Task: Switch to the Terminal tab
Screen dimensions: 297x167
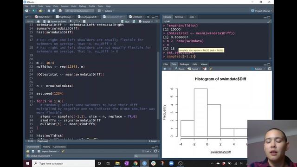Action: tap(179, 17)
